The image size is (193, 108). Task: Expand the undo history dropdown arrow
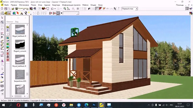click(x=55, y=9)
